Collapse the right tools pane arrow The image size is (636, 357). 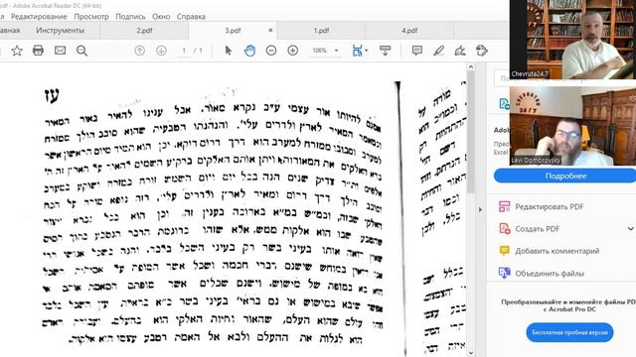[480, 209]
